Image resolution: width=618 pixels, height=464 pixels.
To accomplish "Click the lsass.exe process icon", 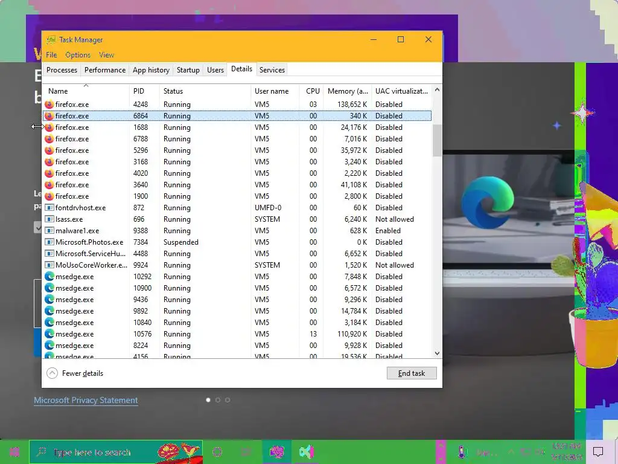I will [x=49, y=219].
